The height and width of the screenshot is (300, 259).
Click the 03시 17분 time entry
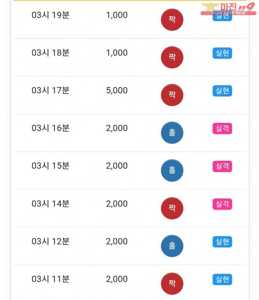tap(51, 91)
